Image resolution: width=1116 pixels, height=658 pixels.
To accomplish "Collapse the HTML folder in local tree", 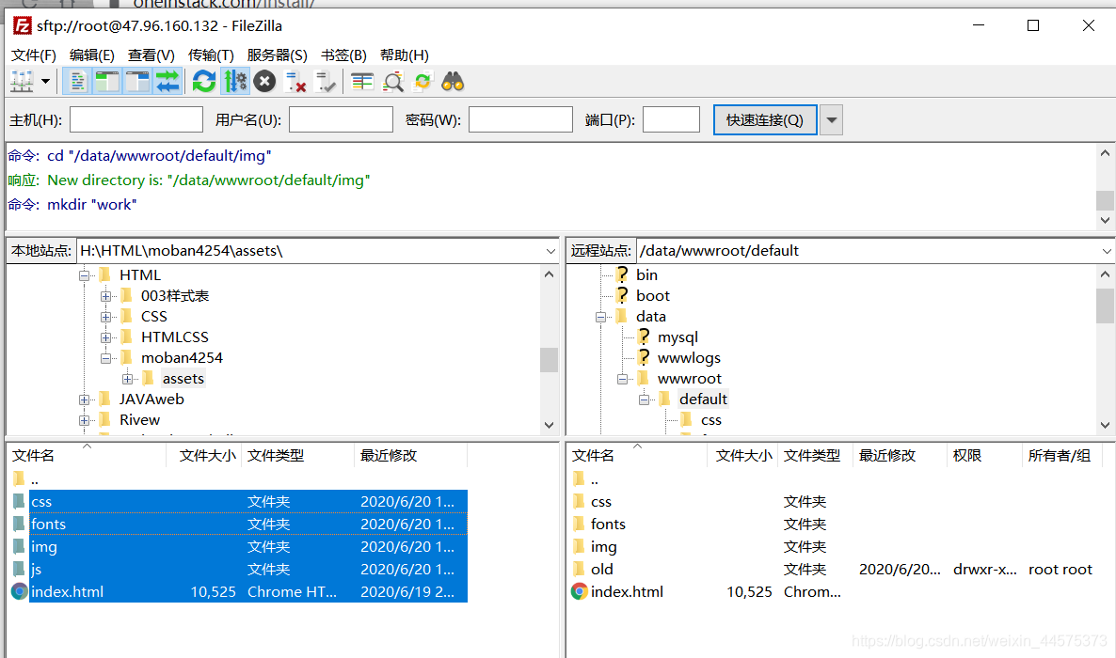I will point(84,275).
